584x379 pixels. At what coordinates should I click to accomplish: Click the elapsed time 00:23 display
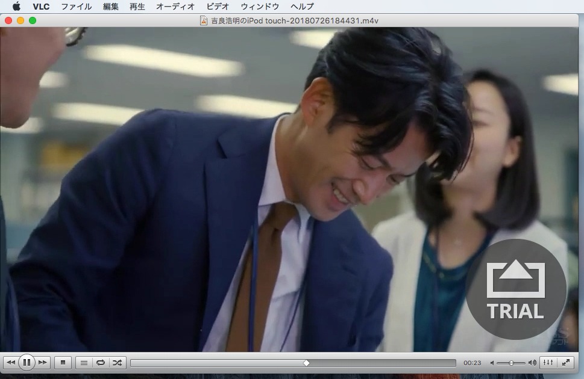[473, 363]
